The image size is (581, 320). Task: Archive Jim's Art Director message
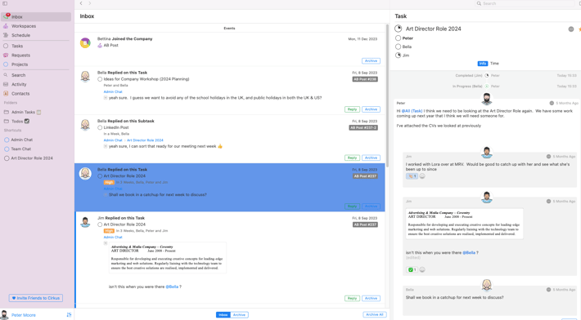pos(371,298)
